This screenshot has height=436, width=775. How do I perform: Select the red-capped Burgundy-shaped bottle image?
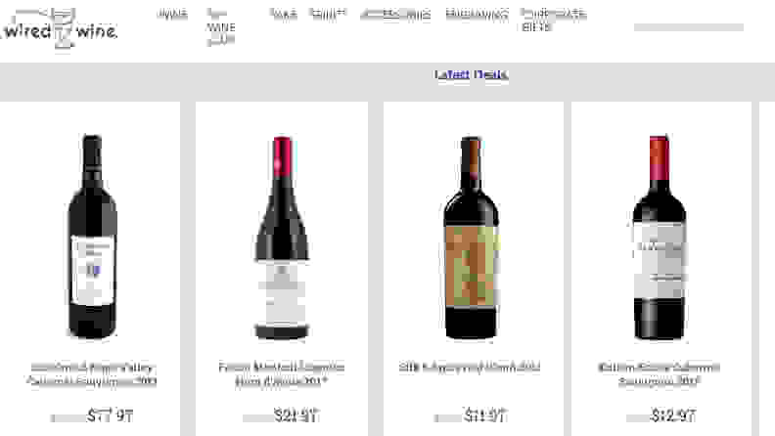(282, 238)
